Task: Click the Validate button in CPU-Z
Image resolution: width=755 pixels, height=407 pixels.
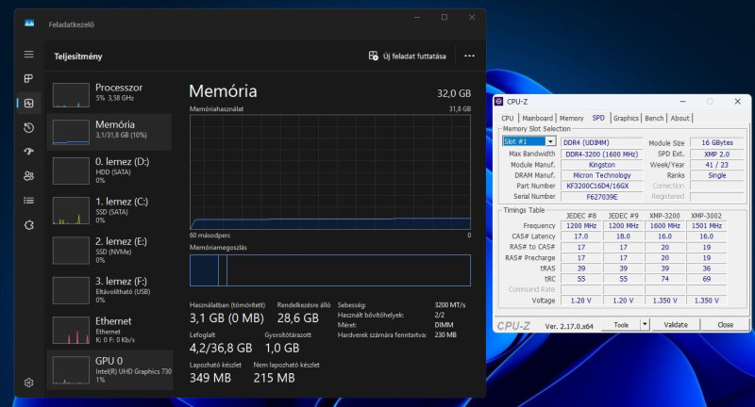Action: pos(676,325)
